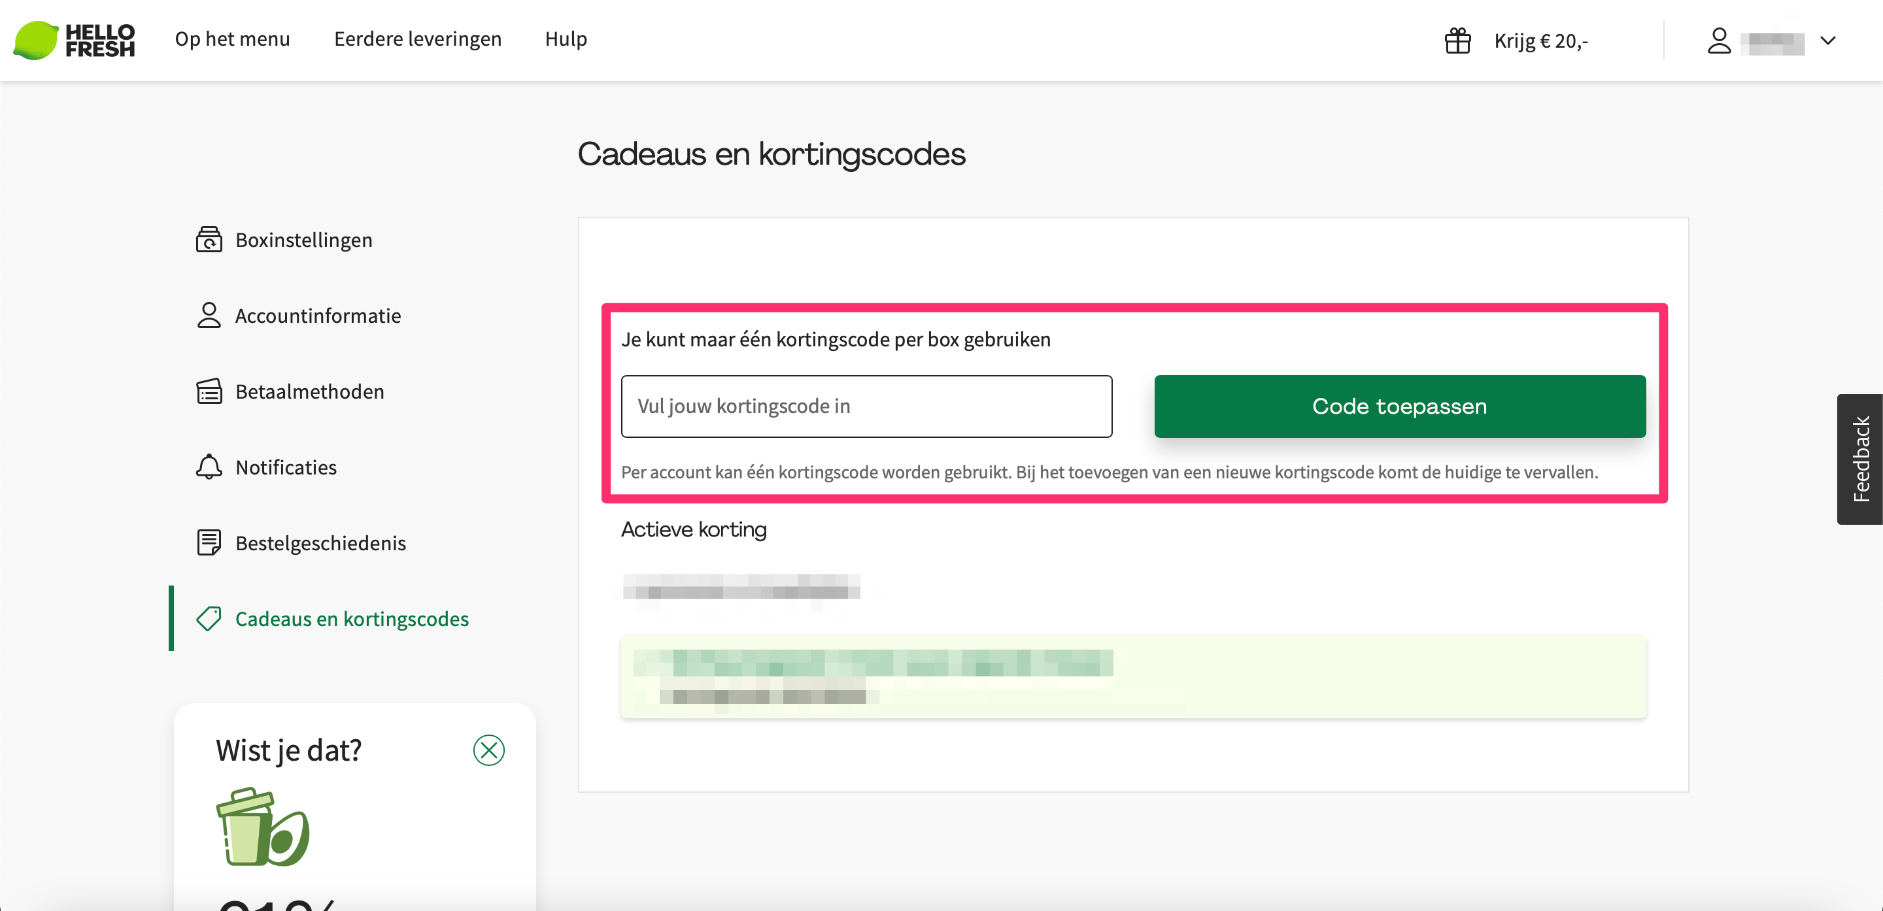Viewport: 1883px width, 911px height.
Task: Click the 'Actieve korting' heading
Action: point(694,529)
